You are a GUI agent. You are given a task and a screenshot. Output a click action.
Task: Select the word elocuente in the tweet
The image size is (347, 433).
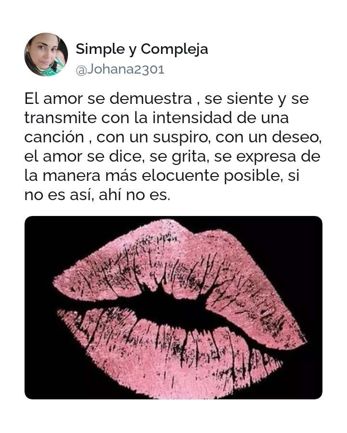click(x=180, y=176)
